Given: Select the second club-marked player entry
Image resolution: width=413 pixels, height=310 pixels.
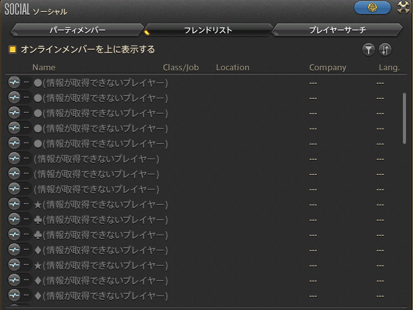Looking at the screenshot, I should tap(206, 235).
